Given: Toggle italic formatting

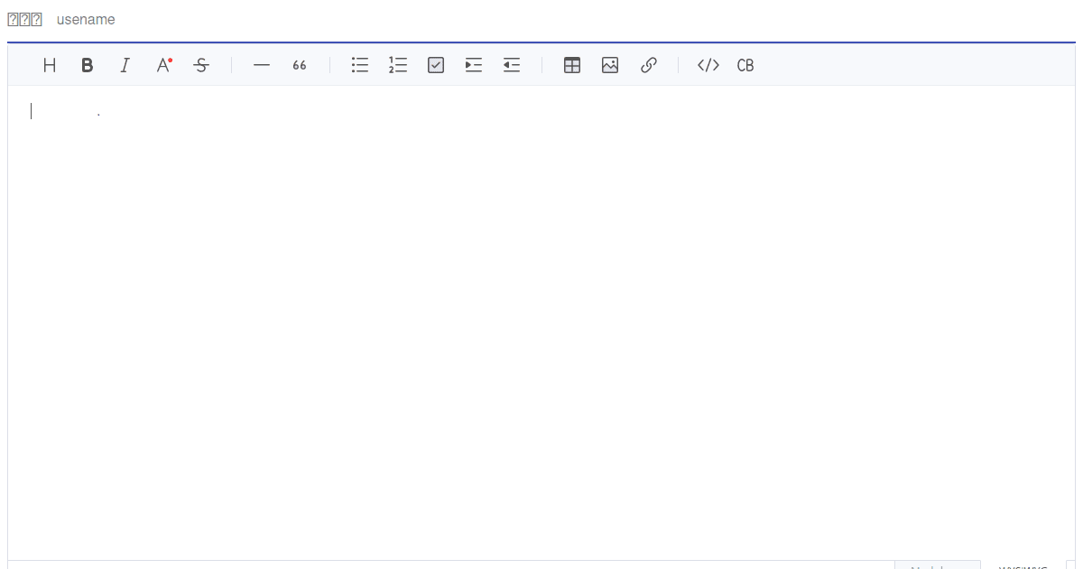Looking at the screenshot, I should coord(125,65).
